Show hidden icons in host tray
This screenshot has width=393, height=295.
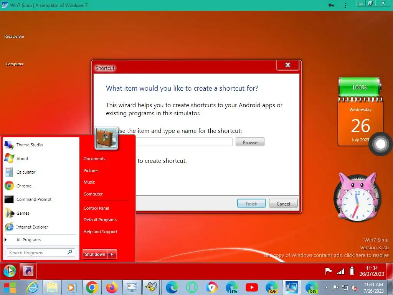tap(326, 288)
